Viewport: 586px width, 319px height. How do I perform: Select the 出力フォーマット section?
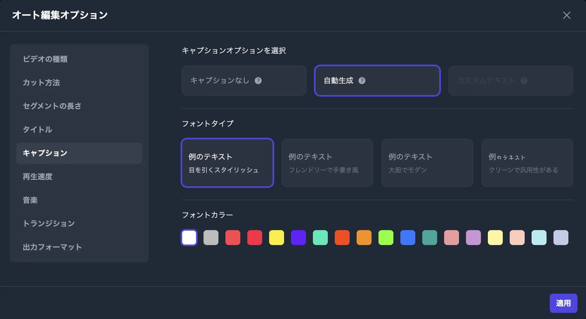(x=53, y=247)
